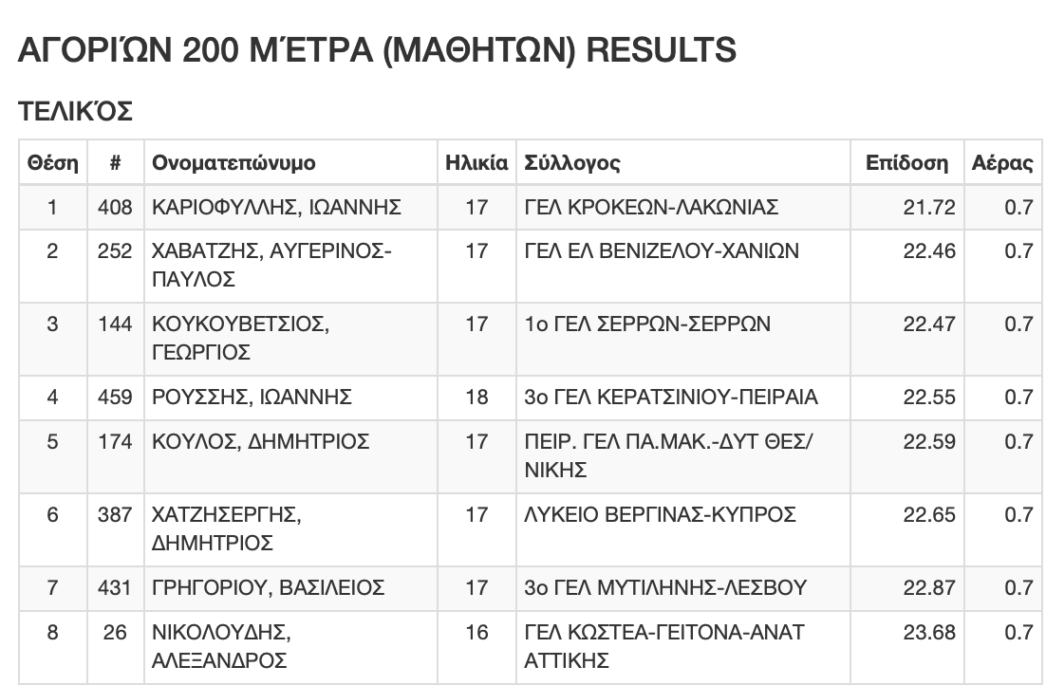Click on ΚΟΥΚΟΥΒΕΤΣΙΟΣ, ΓΕΩΡΓΙΟΣ name cell

[240, 339]
